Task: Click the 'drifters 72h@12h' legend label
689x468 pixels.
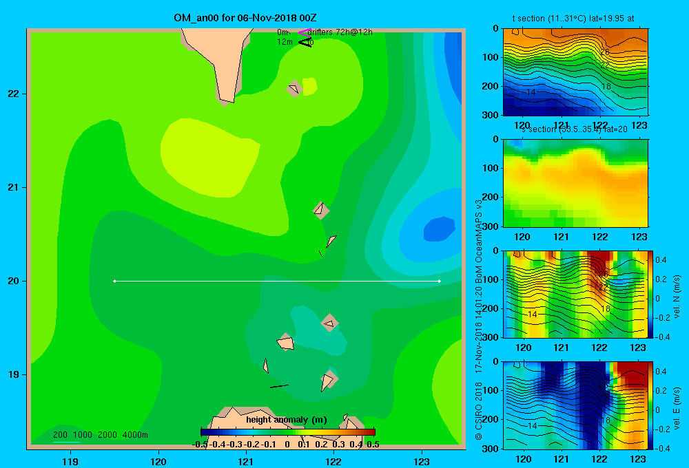Action: 340,32
